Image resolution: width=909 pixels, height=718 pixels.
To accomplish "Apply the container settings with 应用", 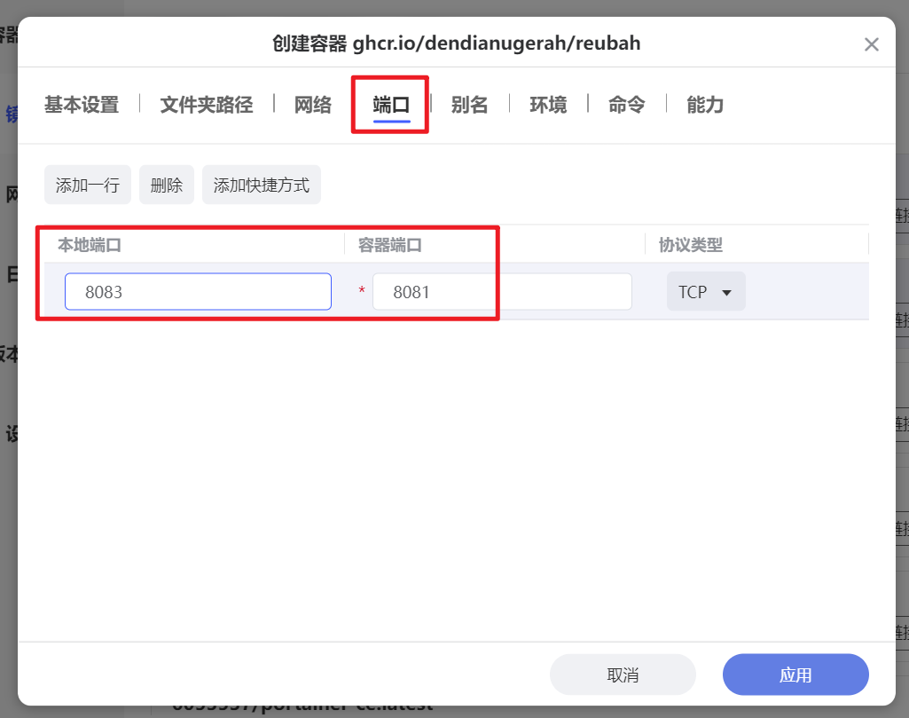I will 795,675.
